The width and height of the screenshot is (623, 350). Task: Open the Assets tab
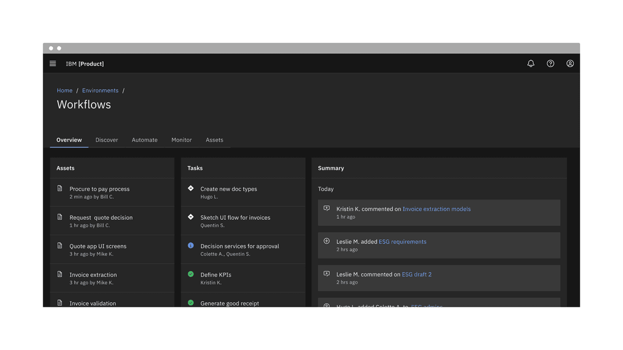(x=214, y=140)
